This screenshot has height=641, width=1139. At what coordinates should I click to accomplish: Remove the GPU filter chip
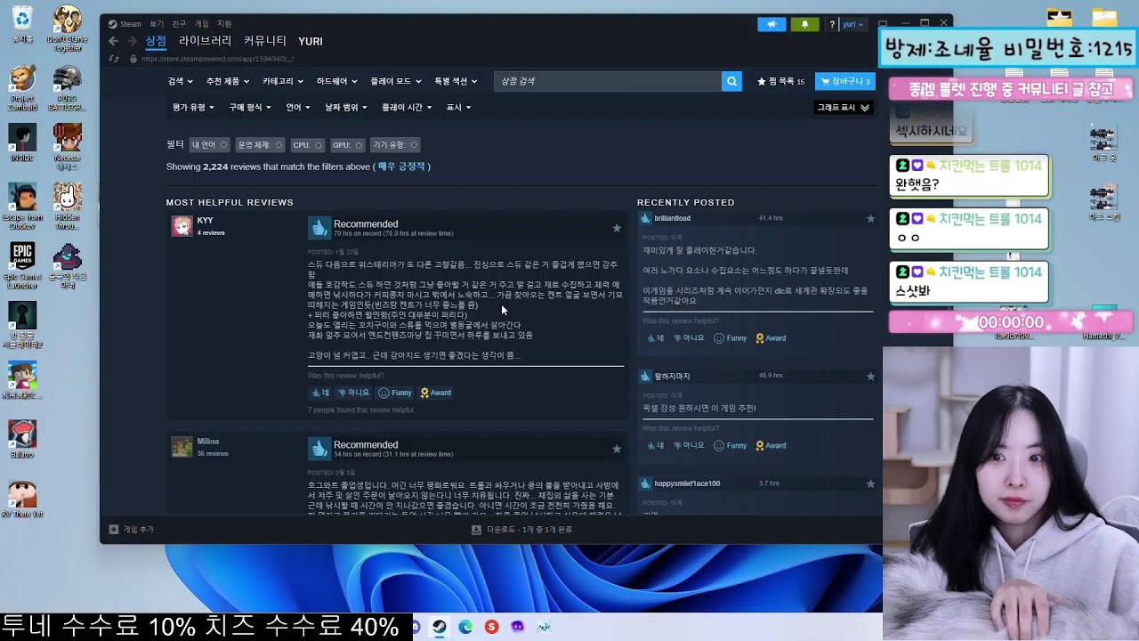coord(359,144)
